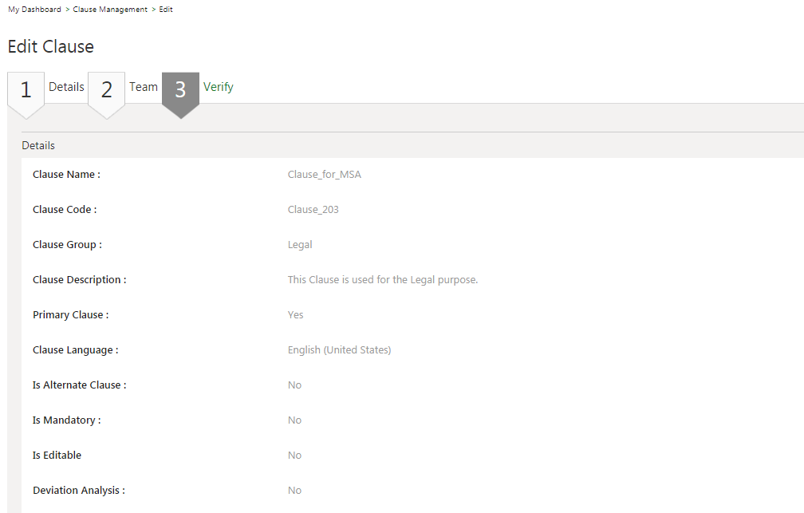Click the Clause_for_MSA name value
Screen dimensions: 804x513
pyautogui.click(x=324, y=175)
